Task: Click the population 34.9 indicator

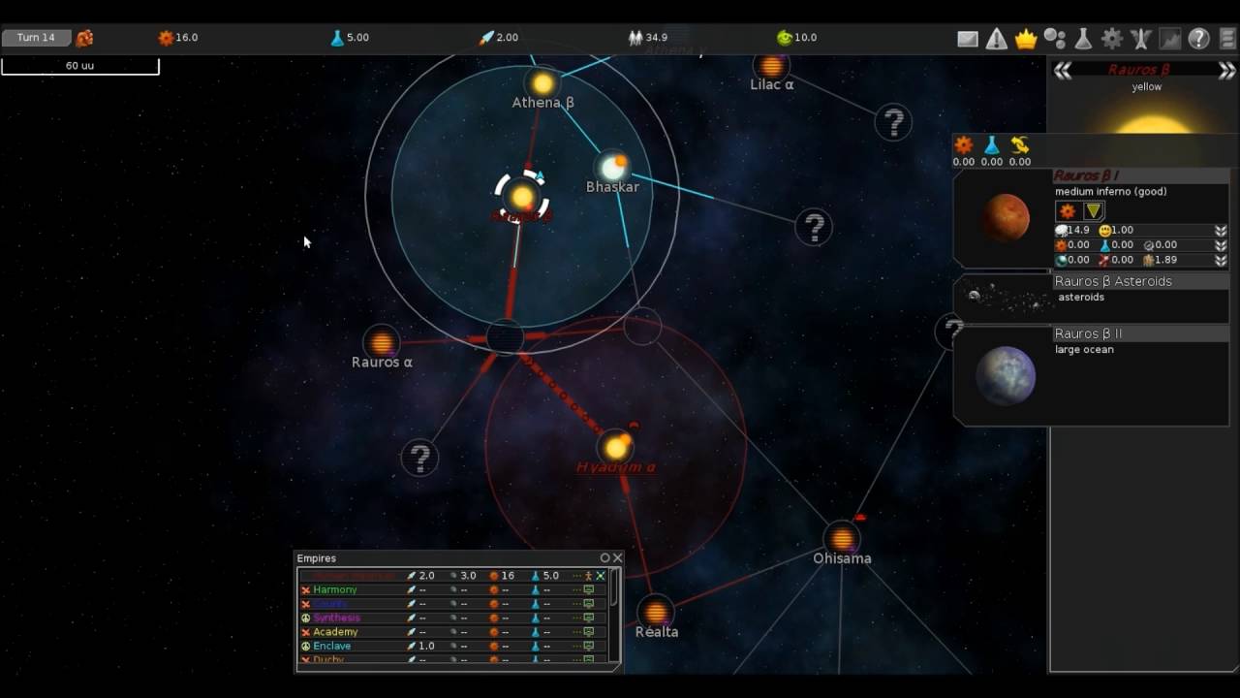Action: [648, 38]
